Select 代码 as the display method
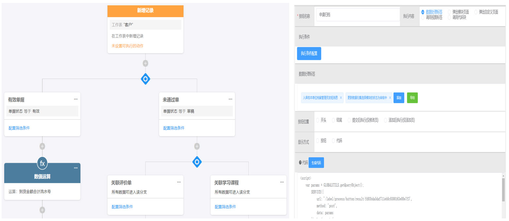 (x=334, y=141)
